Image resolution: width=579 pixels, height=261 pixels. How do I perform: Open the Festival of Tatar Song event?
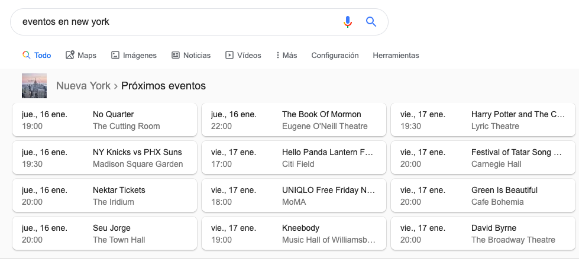(x=483, y=157)
